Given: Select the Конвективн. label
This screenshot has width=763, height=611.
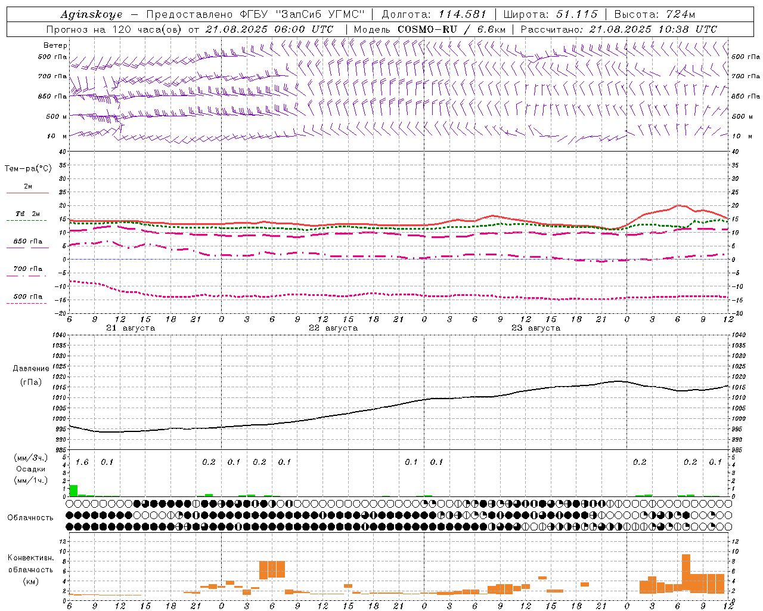Looking at the screenshot, I should click(30, 558).
